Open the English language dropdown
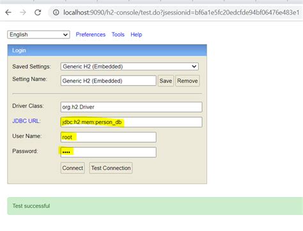This screenshot has height=231, width=303. point(38,35)
